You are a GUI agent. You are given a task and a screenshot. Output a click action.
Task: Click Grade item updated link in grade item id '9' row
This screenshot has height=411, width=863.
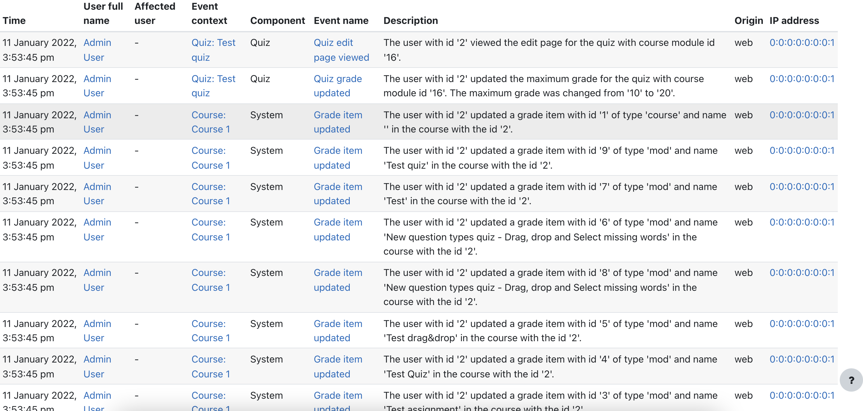(x=338, y=158)
